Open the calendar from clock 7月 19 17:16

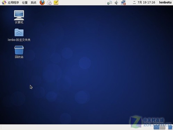click(x=144, y=2)
